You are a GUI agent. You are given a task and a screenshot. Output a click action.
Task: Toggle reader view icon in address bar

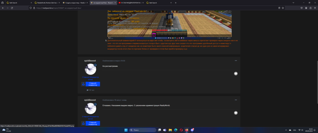click(279, 8)
